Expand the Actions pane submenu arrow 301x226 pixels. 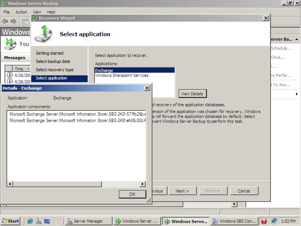296,94
